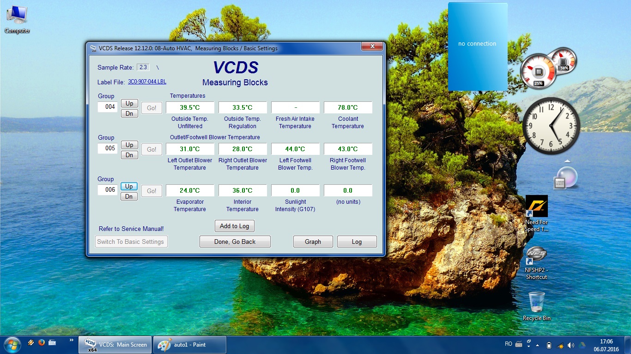631x354 pixels.
Task: Decrease Group 005 with Dn button
Action: click(x=129, y=155)
